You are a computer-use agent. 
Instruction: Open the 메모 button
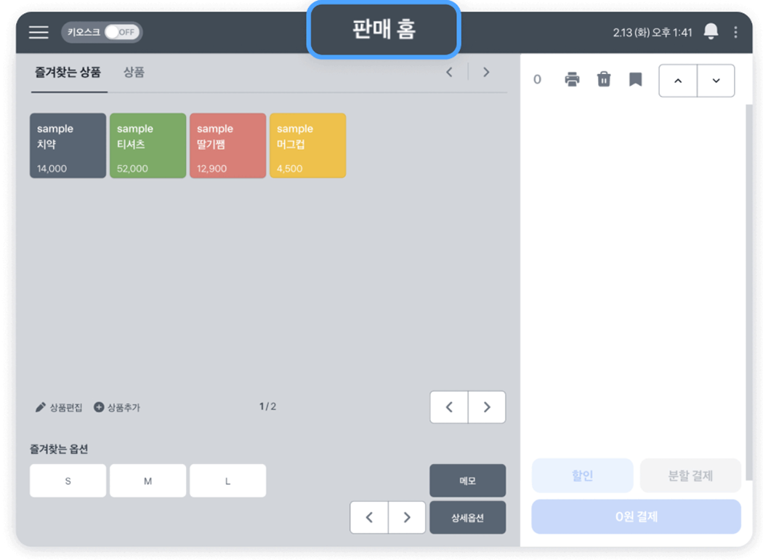[468, 481]
